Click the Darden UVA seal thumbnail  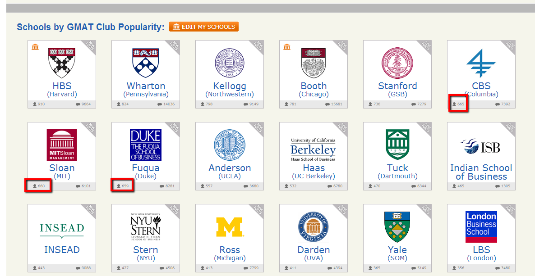tap(314, 227)
